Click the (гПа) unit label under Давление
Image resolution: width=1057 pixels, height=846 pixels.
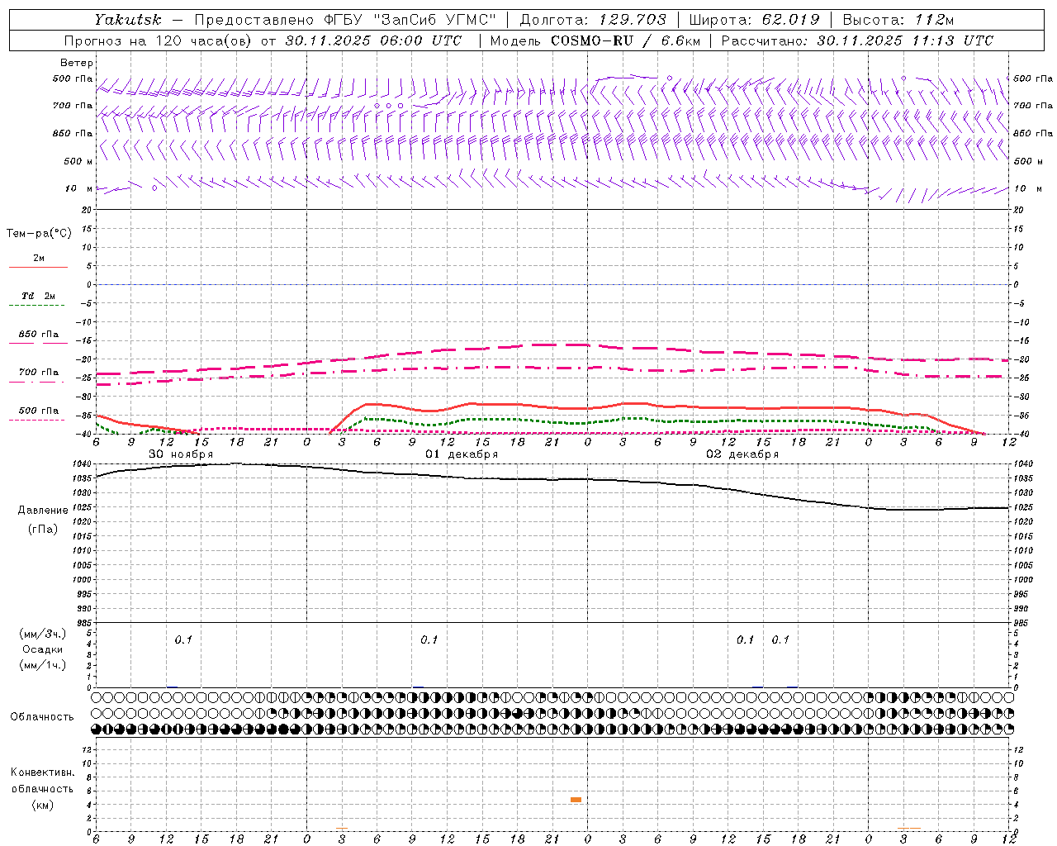(43, 529)
